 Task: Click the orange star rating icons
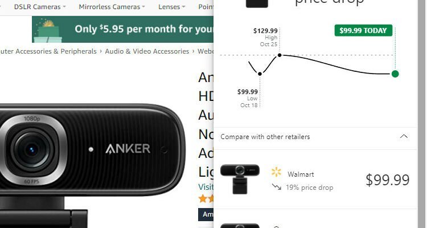[206, 198]
